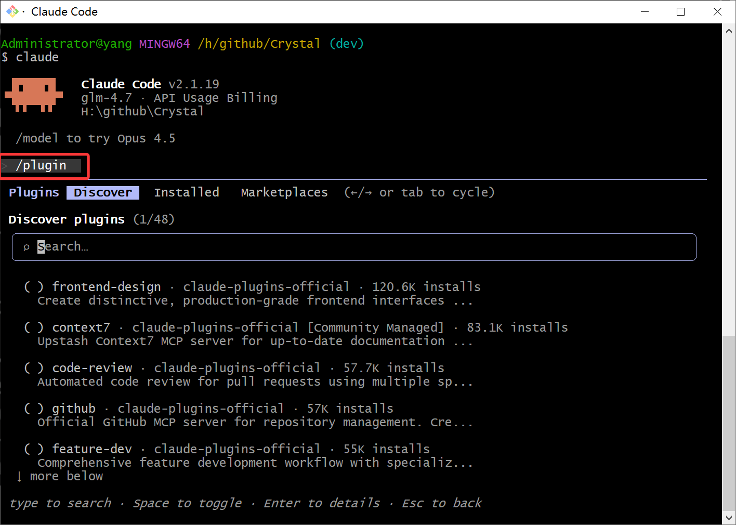Click the 'Space to toggle' hint
This screenshot has height=525, width=736.
coord(188,503)
